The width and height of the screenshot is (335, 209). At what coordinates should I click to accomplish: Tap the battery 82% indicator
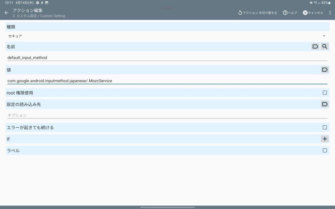(x=326, y=3)
